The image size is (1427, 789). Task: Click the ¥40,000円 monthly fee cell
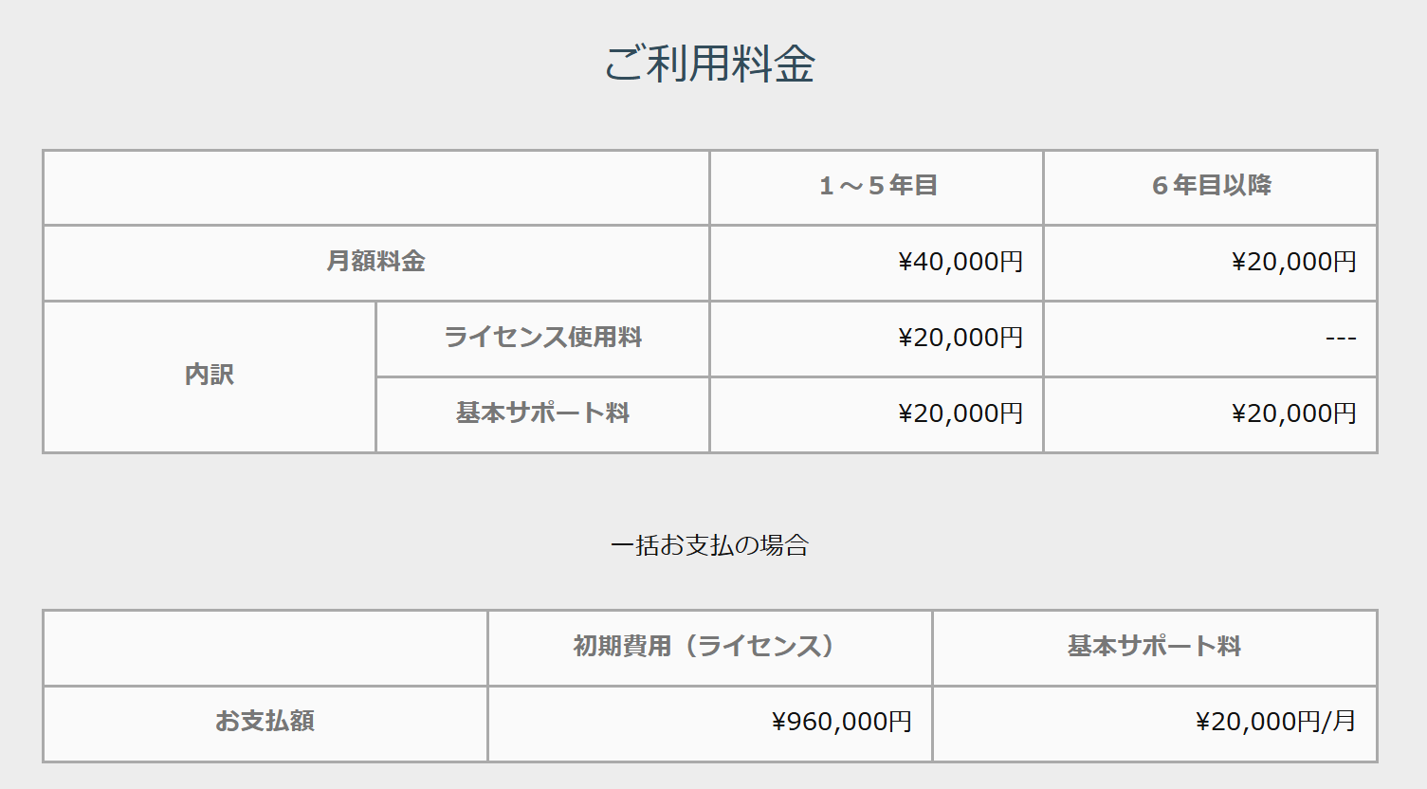[x=960, y=262]
